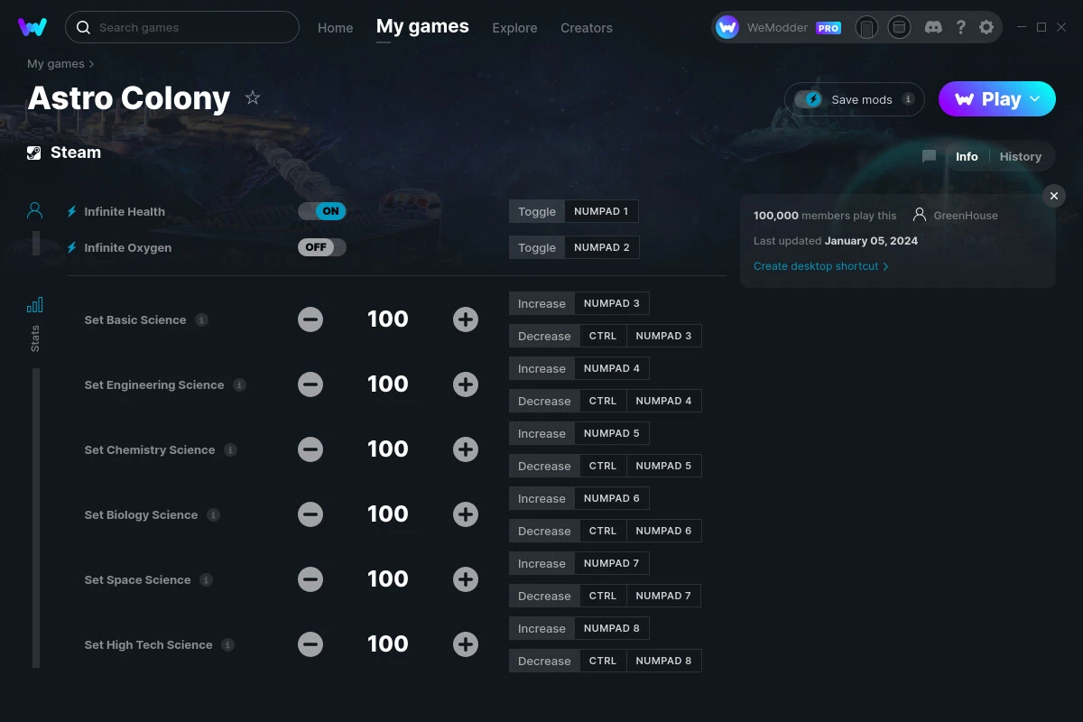Click the WeModder PRO account button

point(779,28)
